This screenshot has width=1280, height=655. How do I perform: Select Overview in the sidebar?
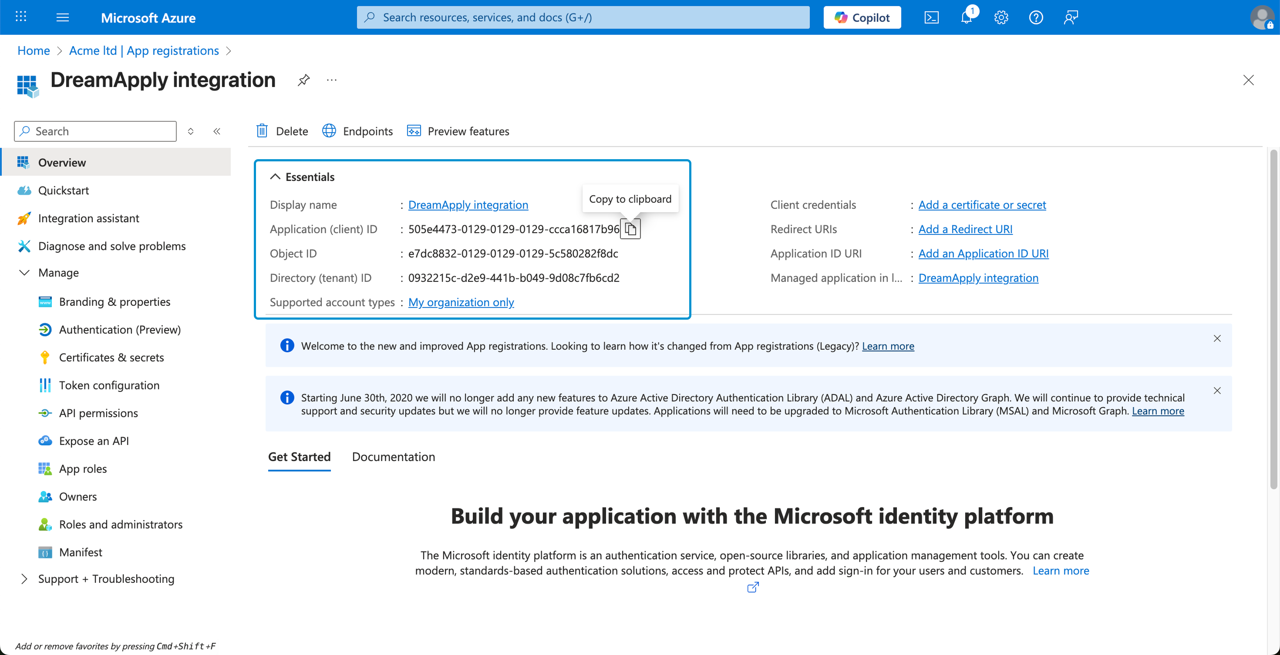click(116, 162)
